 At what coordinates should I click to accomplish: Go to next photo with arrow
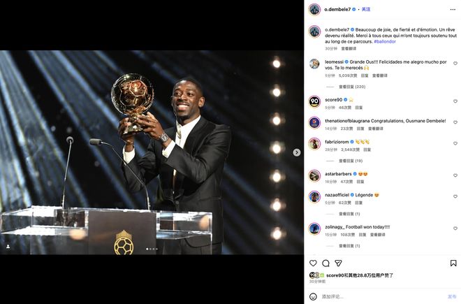tap(297, 152)
